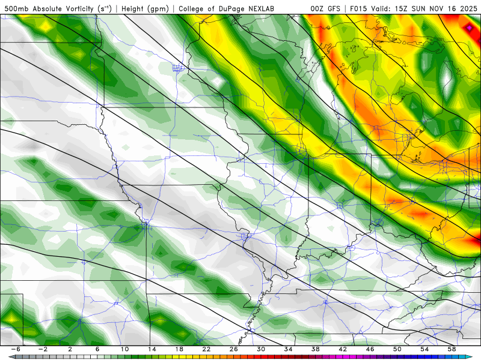Click the '00Z GFS' model run label
This screenshot has width=481, height=360.
pos(325,9)
